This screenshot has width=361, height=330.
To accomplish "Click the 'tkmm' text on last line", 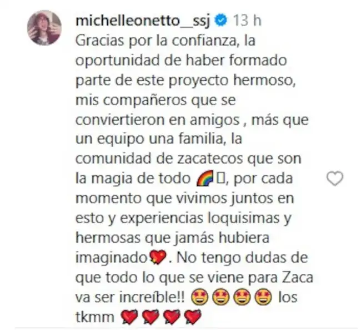I will 95,317.
